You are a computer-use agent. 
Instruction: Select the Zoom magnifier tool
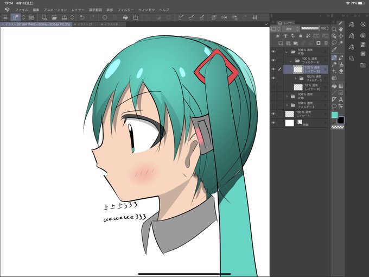pyautogui.click(x=334, y=29)
